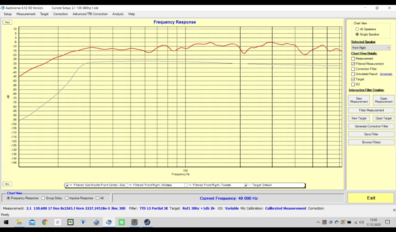Open Evernote from the taskbar
The image size is (396, 232).
pos(70,222)
